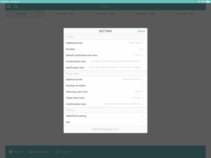The image size is (211, 158).
Task: Open the settings gear icon
Action: click(9, 6)
